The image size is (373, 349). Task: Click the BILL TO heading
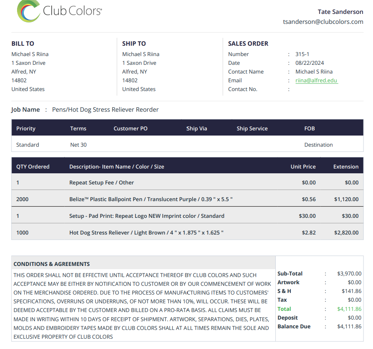point(23,44)
